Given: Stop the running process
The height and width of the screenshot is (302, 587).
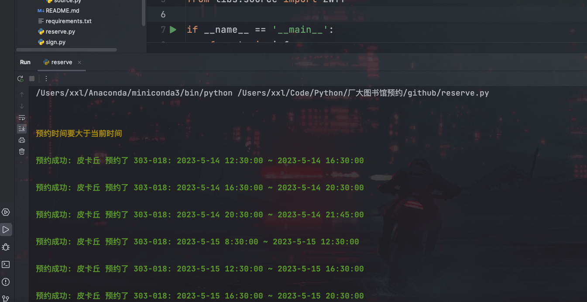Looking at the screenshot, I should point(32,79).
